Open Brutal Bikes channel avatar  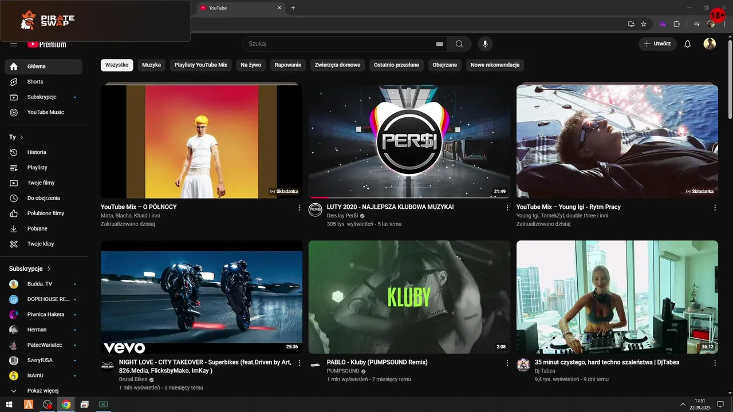click(x=108, y=365)
